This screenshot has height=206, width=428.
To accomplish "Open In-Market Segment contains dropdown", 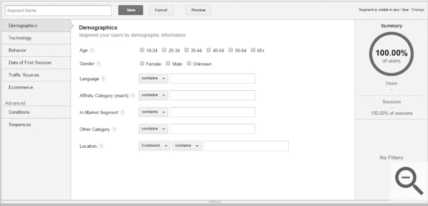I will (x=153, y=112).
